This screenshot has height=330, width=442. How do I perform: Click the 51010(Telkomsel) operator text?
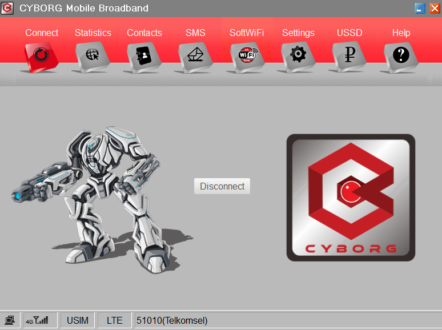point(172,320)
